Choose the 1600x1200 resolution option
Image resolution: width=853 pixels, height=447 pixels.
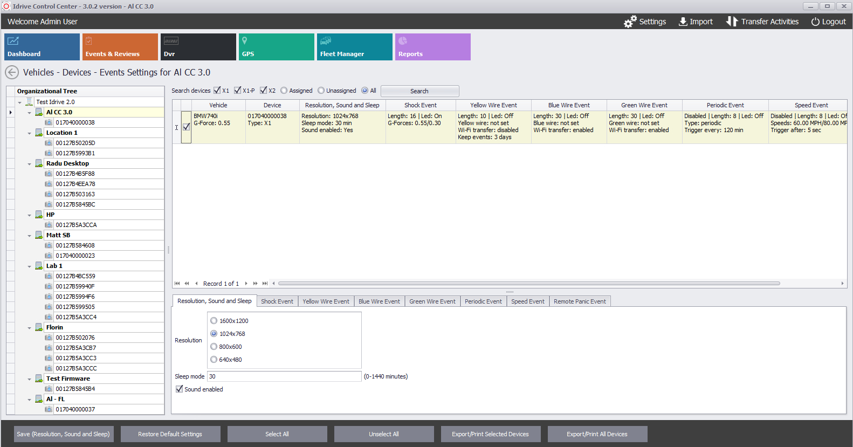[214, 321]
